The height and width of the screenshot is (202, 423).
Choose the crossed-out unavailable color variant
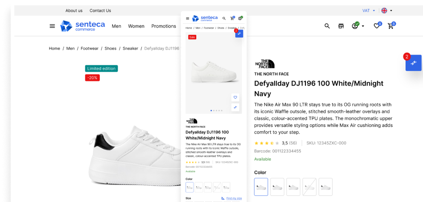tap(309, 187)
